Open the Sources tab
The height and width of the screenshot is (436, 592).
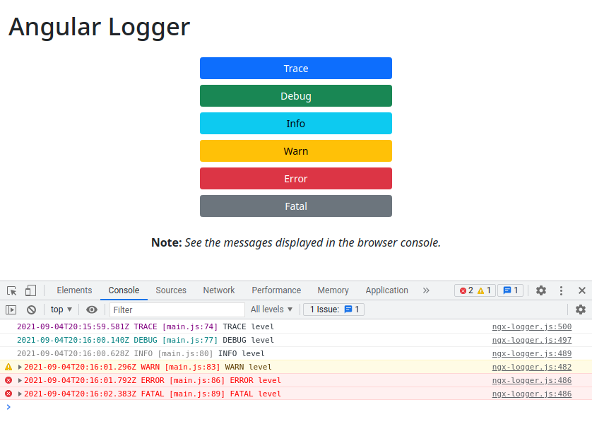coord(171,290)
